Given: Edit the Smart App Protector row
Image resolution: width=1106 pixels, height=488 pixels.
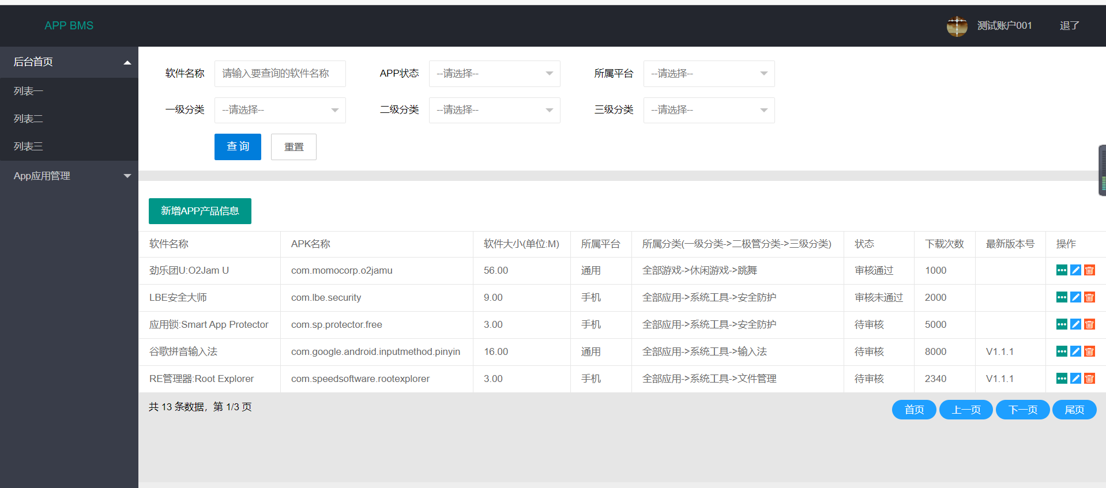Looking at the screenshot, I should 1075,324.
